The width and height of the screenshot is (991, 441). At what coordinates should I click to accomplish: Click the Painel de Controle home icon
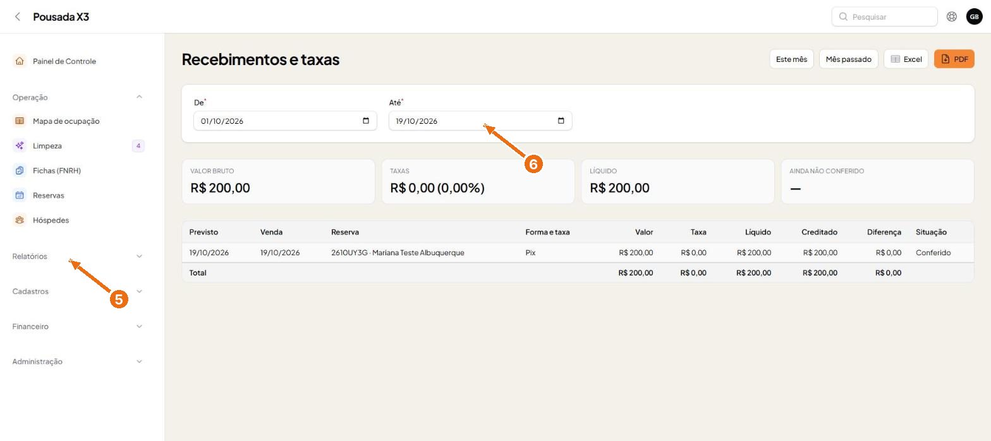tap(20, 61)
